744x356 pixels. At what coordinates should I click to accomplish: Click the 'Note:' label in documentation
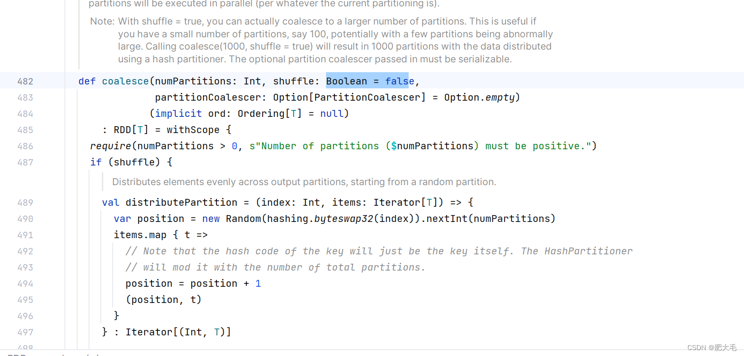pyautogui.click(x=102, y=22)
